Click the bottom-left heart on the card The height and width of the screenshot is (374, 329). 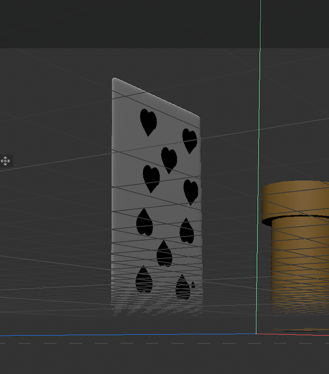144,280
